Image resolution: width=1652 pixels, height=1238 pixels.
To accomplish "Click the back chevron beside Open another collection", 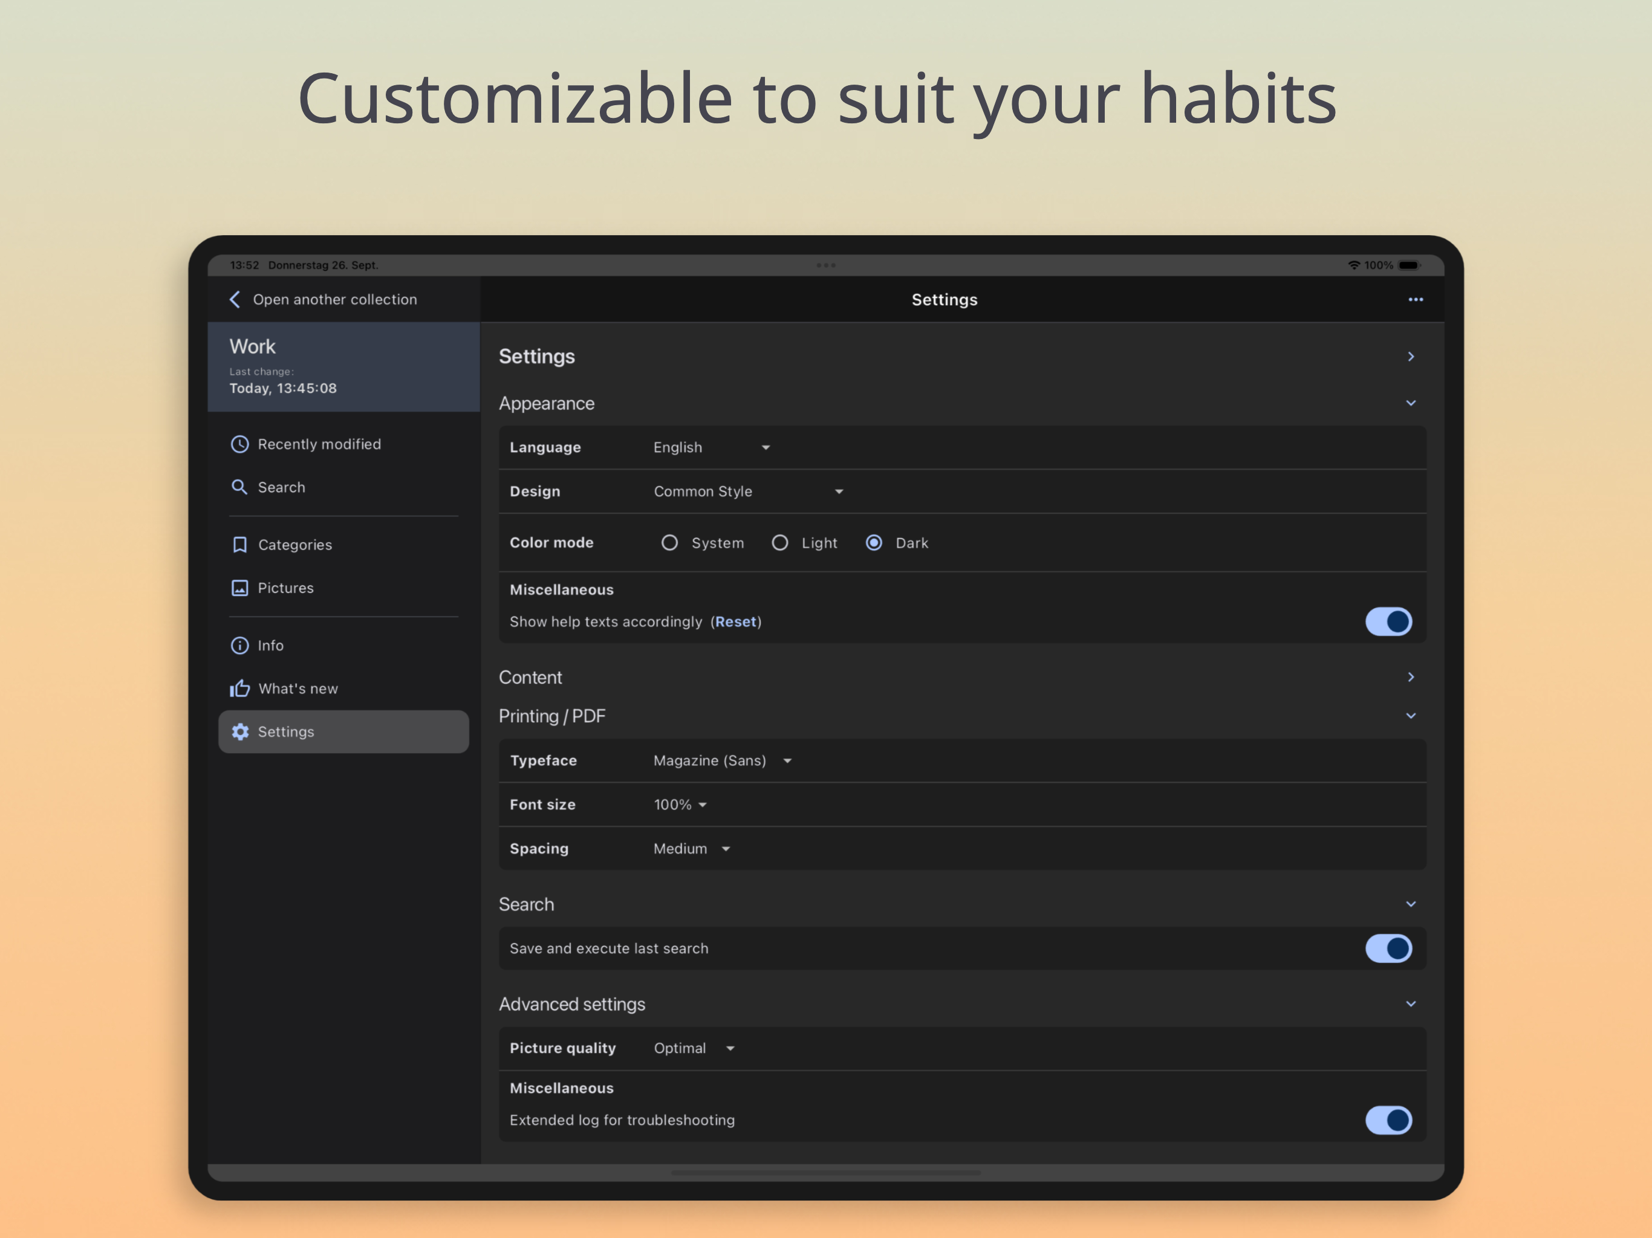I will tap(235, 299).
